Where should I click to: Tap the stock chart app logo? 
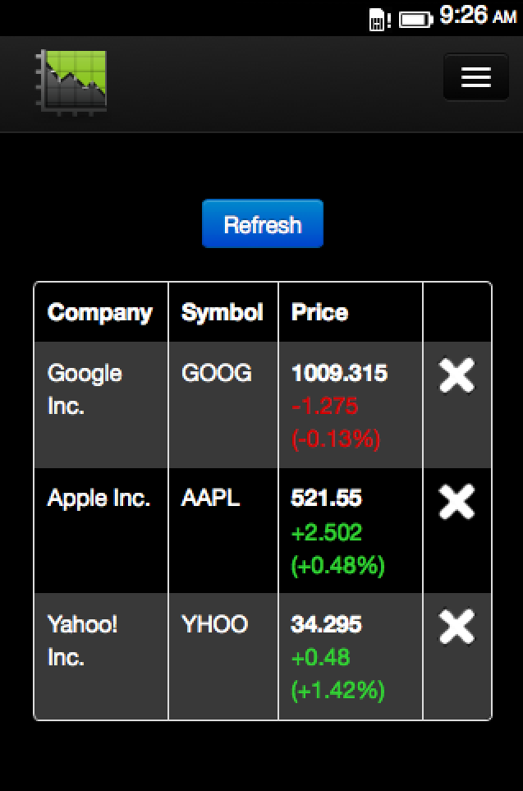point(72,81)
